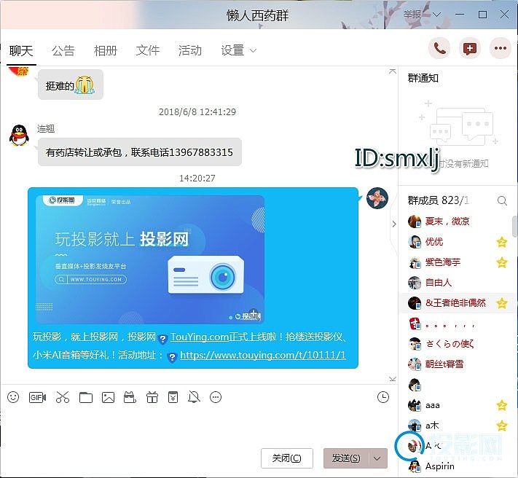Open the 公告 tab
Image resolution: width=518 pixels, height=478 pixels.
(x=63, y=50)
